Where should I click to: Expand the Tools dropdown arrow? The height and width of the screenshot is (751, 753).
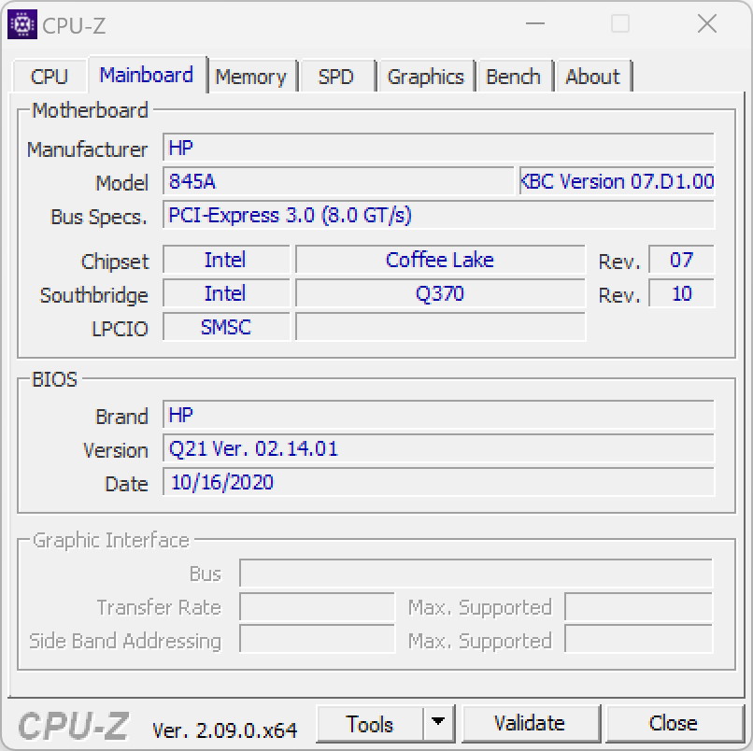click(438, 723)
